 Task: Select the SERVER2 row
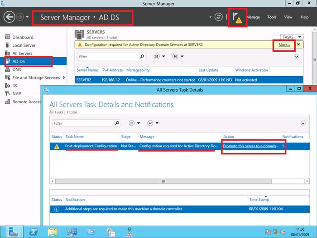[189, 80]
